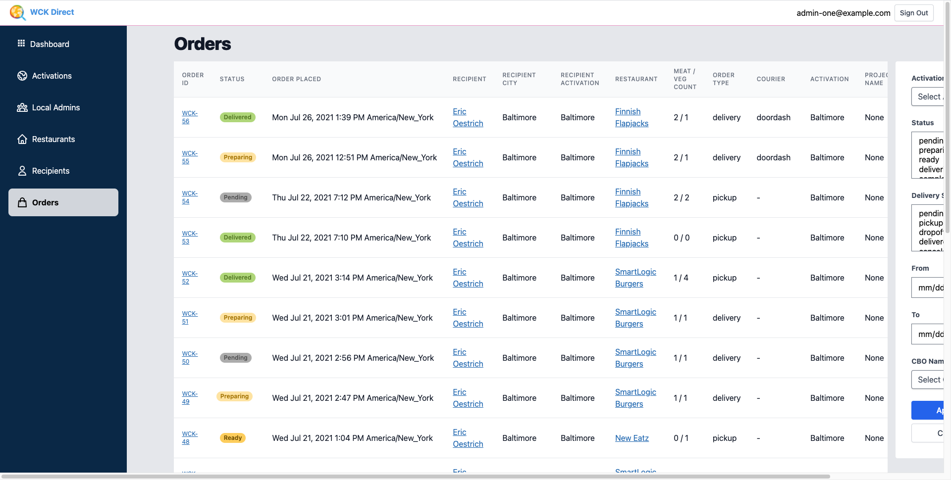
Task: Select 'ready' in Status filter list
Action: pyautogui.click(x=929, y=159)
